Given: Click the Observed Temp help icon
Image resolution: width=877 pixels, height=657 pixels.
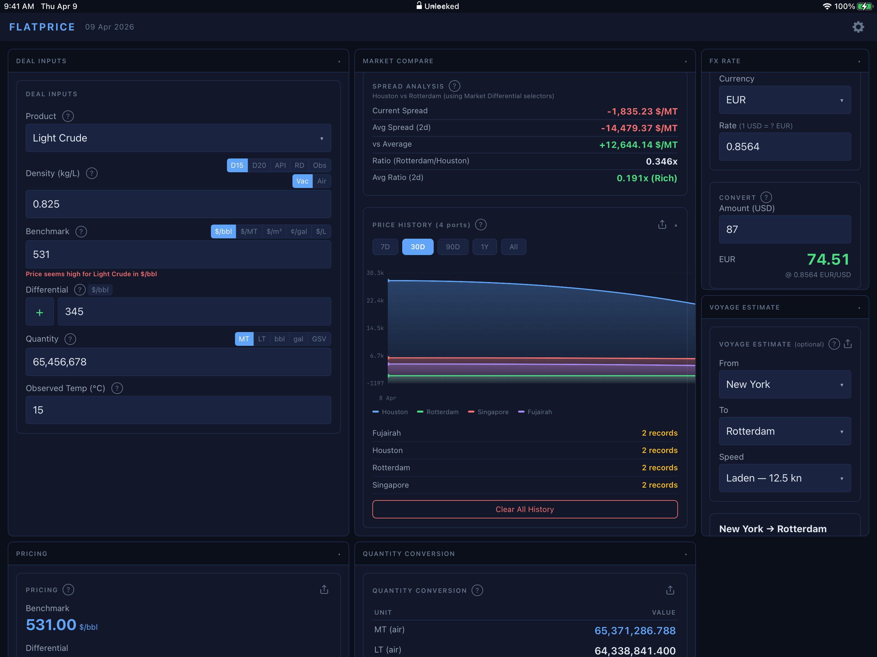Looking at the screenshot, I should coord(117,388).
